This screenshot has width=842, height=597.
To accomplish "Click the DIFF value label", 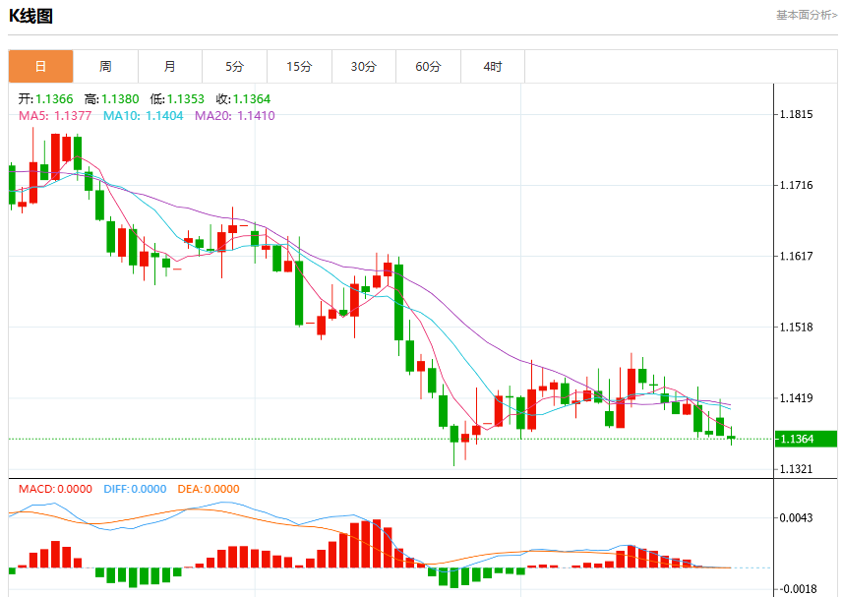I will (x=135, y=489).
